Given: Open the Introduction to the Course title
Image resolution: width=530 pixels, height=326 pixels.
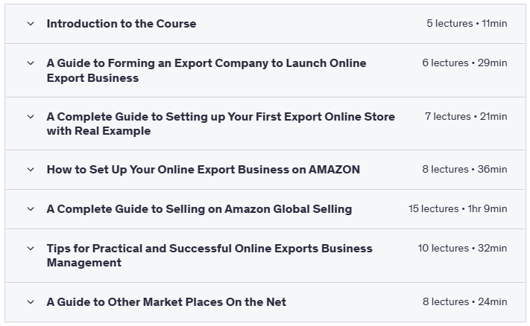Looking at the screenshot, I should click(x=122, y=24).
